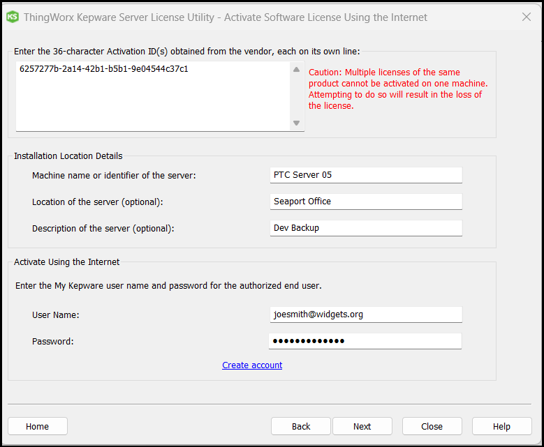
Task: Click the Kepware KS logo icon
Action: (12, 17)
